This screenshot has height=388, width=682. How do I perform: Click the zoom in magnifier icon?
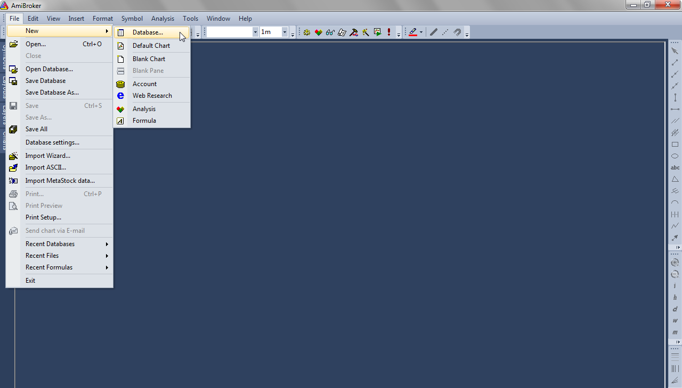[x=675, y=263]
